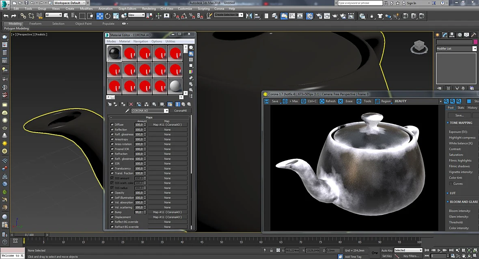479x259 pixels.
Task: Uncheck the Diffuse map checkbox
Action: [112, 124]
